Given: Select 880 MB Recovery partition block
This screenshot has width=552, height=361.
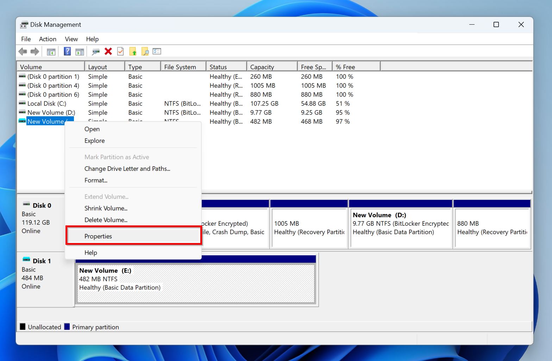Looking at the screenshot, I should pos(492,224).
